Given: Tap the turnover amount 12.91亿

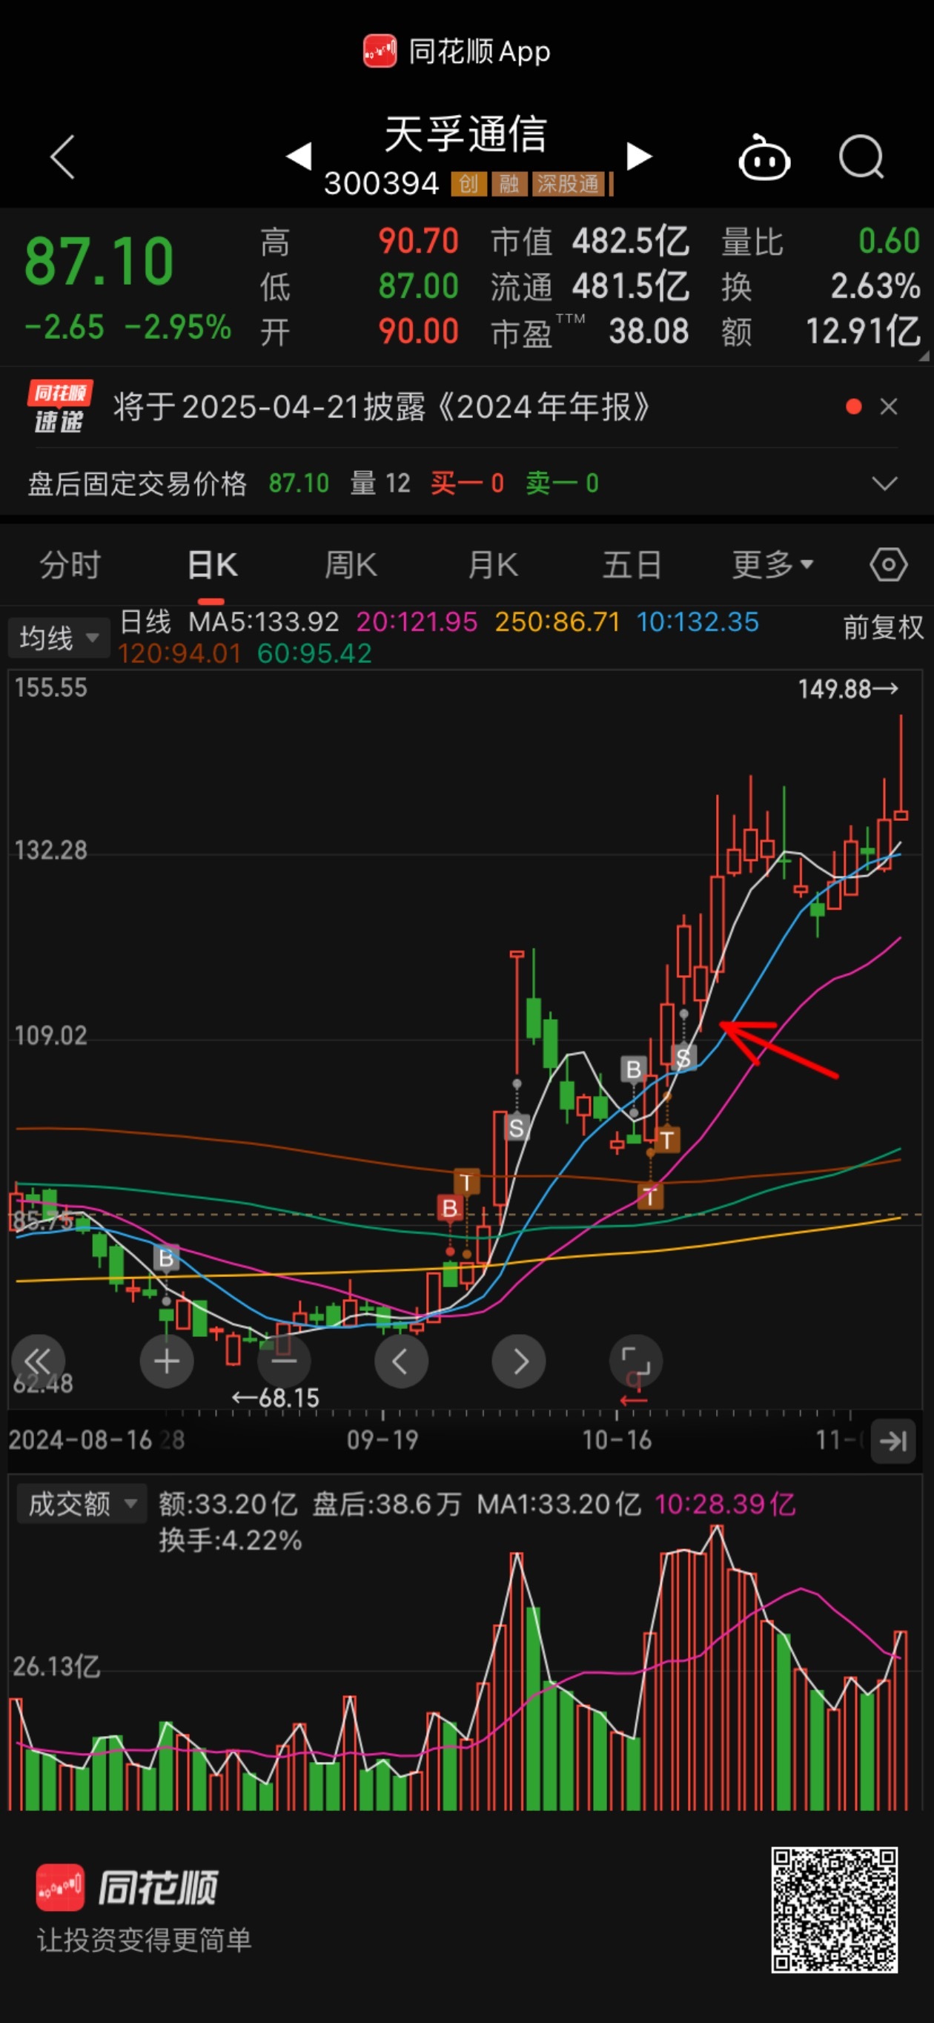Looking at the screenshot, I should point(864,331).
